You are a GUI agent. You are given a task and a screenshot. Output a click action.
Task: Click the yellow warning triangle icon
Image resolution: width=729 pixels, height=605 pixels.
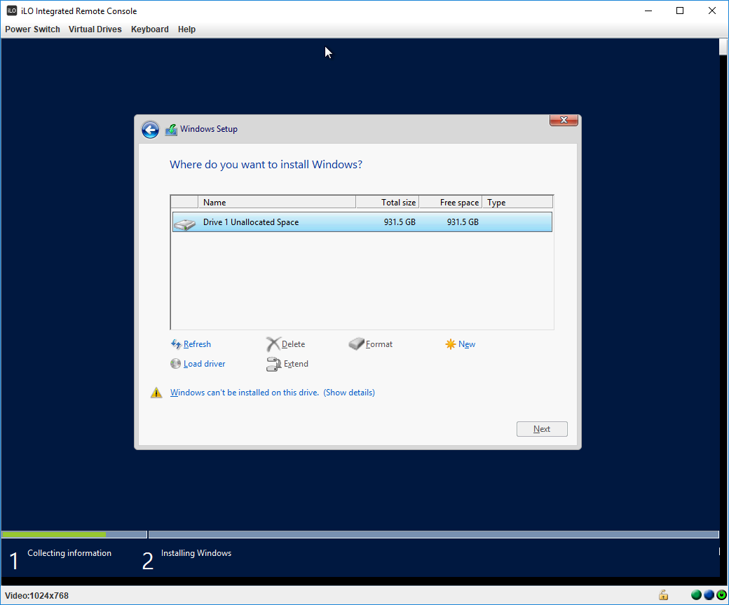click(x=156, y=393)
